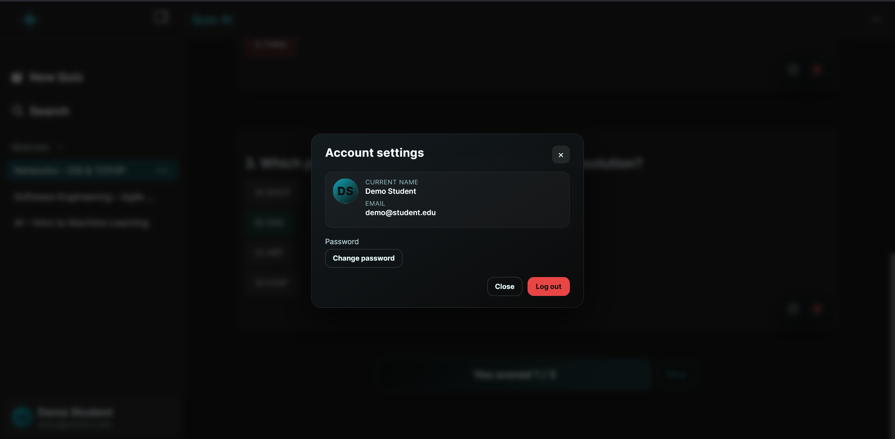This screenshot has width=895, height=439.
Task: Click the DS avatar in the modal
Action: [x=345, y=191]
